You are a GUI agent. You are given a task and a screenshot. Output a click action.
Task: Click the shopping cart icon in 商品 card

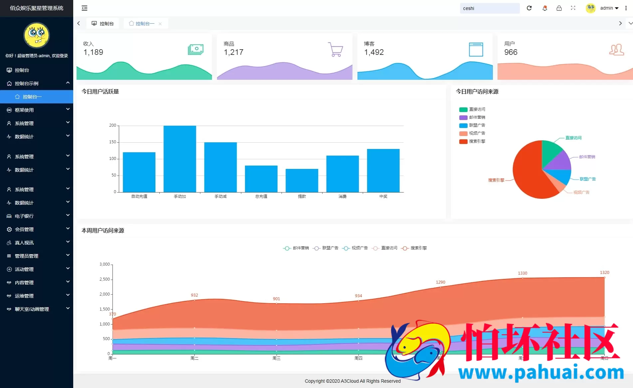click(335, 49)
